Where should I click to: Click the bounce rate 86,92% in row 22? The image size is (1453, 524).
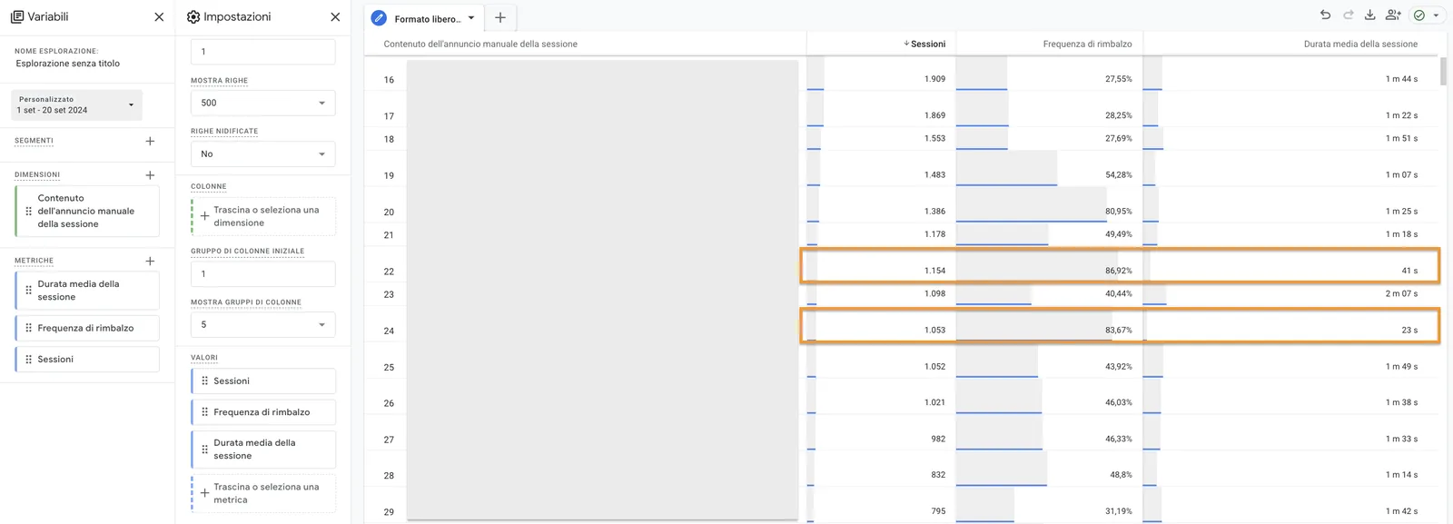click(1118, 271)
